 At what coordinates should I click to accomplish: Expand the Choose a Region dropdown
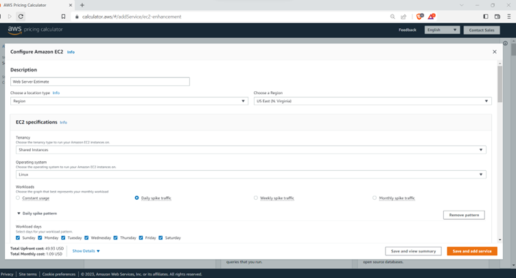[372, 101]
